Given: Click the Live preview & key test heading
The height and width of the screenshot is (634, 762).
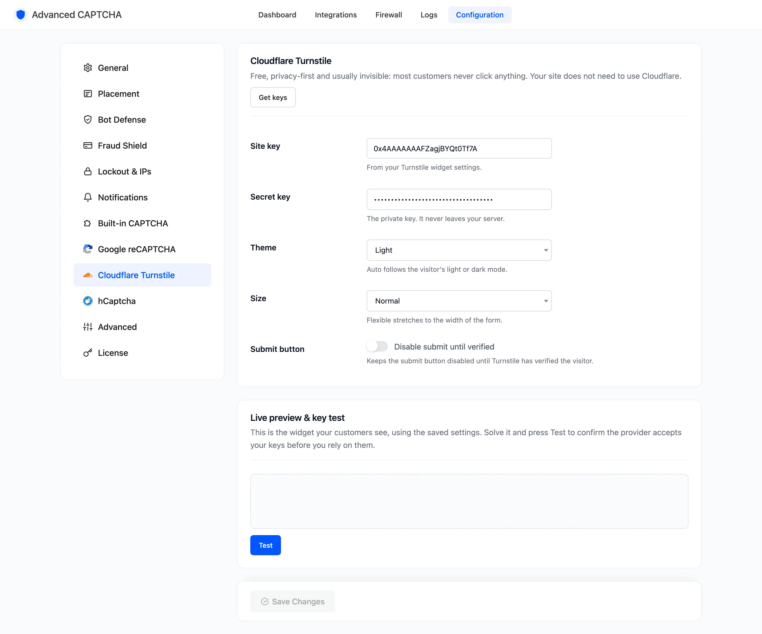Looking at the screenshot, I should pyautogui.click(x=297, y=417).
